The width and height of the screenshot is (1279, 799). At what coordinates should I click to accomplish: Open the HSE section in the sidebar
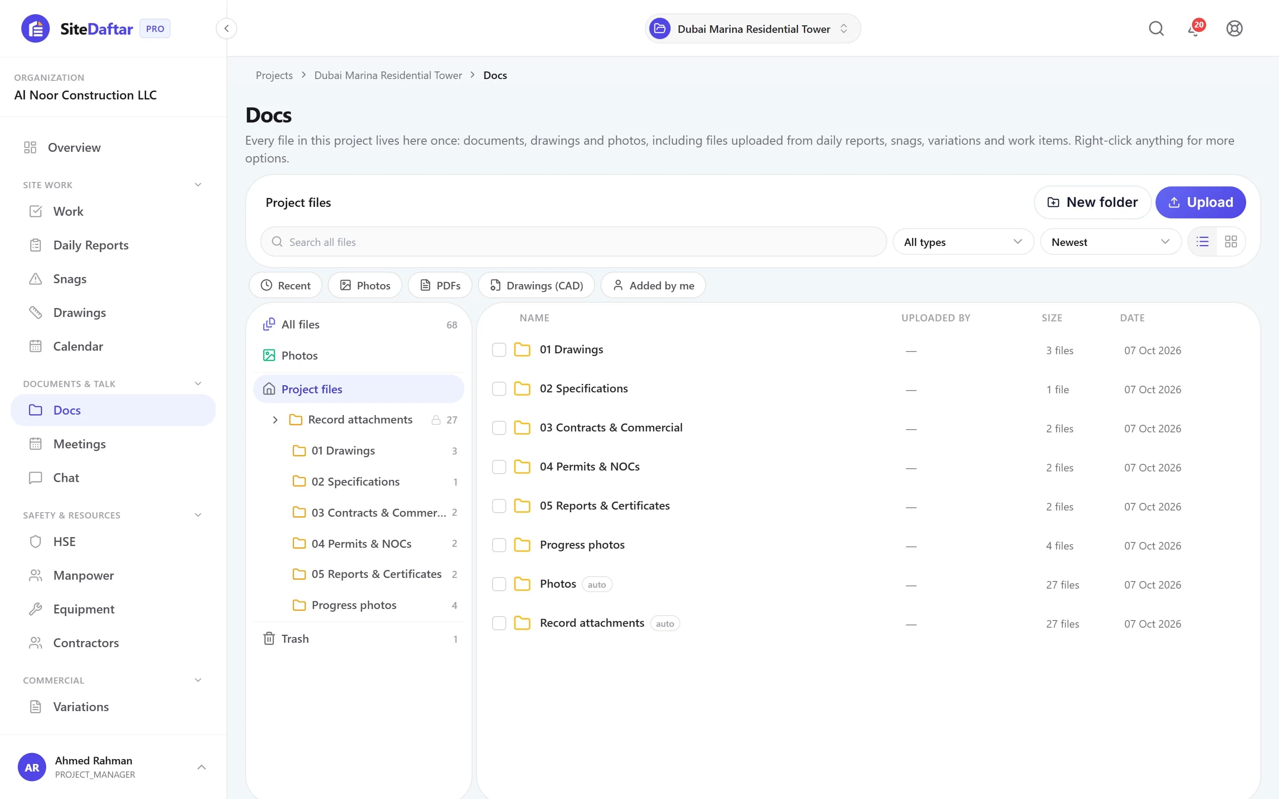coord(113,542)
